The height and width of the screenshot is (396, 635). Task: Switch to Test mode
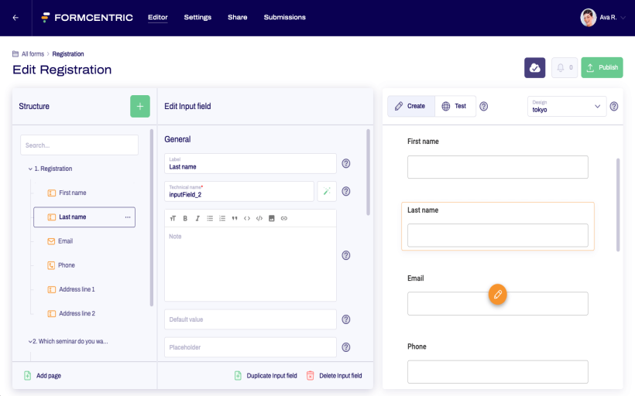[x=455, y=106]
